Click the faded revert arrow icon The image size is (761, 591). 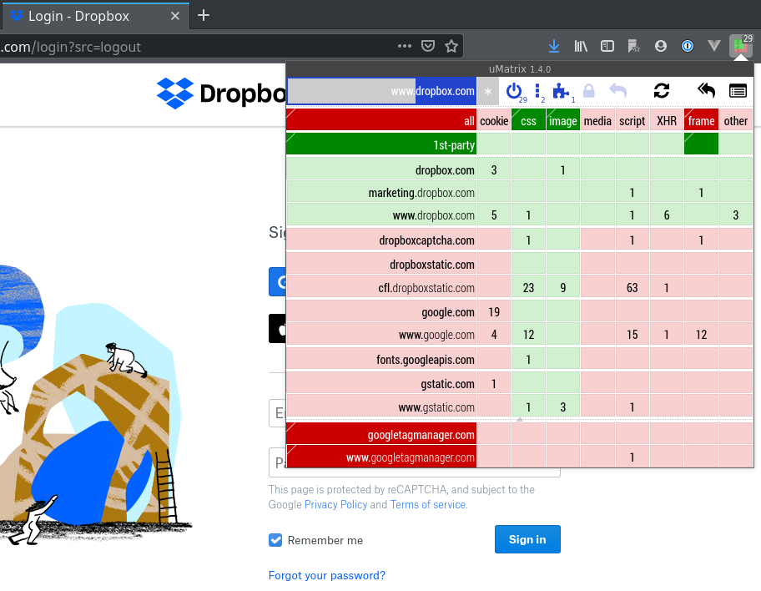[x=617, y=91]
